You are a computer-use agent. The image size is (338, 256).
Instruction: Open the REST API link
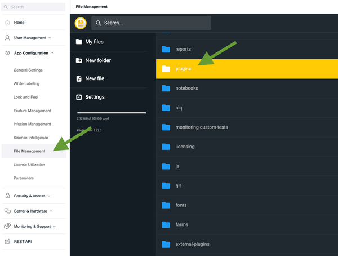click(23, 241)
